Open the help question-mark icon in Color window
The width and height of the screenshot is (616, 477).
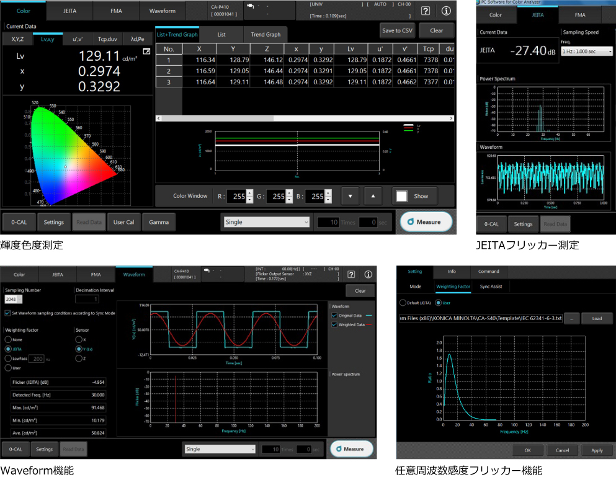(x=426, y=11)
